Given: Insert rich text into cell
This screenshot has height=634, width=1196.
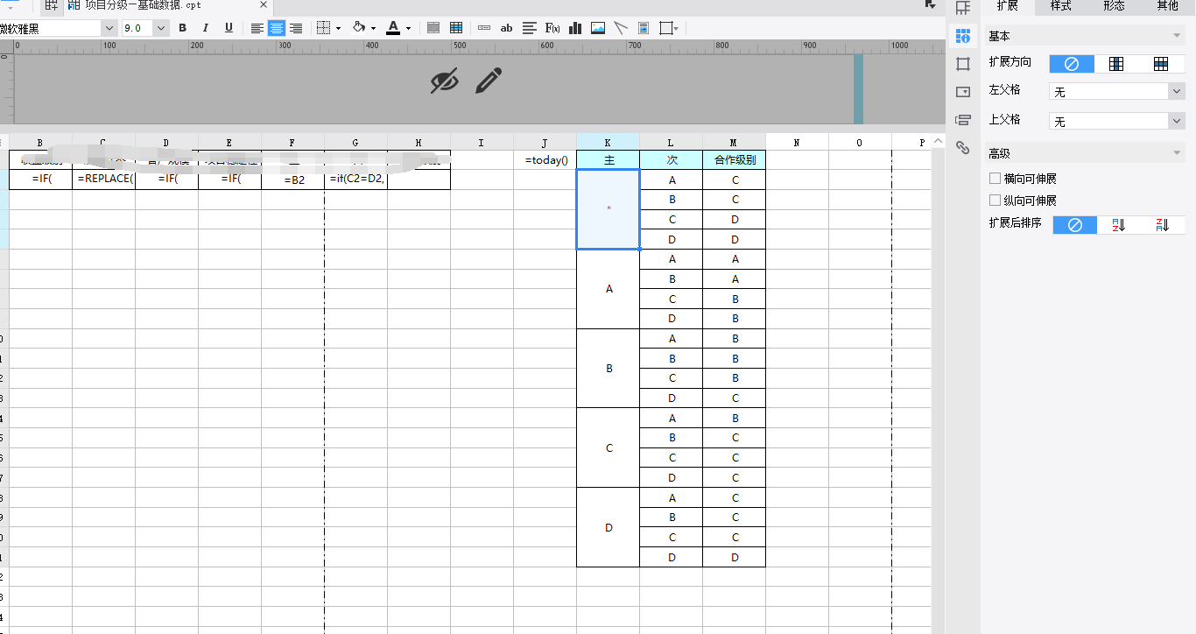Looking at the screenshot, I should (529, 28).
